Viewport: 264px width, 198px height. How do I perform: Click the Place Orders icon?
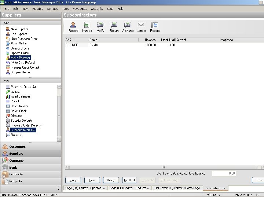coord(8,43)
